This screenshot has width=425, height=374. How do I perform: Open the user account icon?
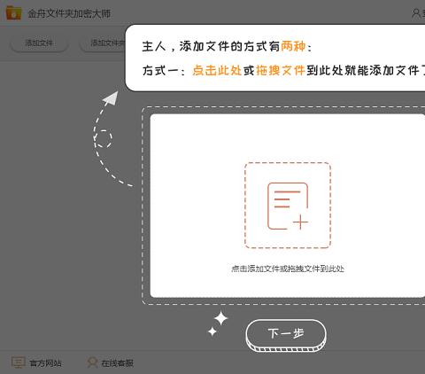click(416, 13)
